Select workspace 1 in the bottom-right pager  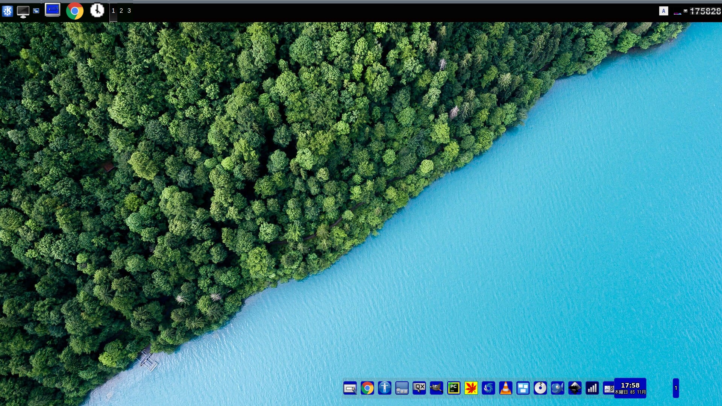click(676, 388)
